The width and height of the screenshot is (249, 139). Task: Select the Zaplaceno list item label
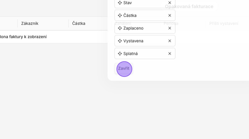click(133, 28)
